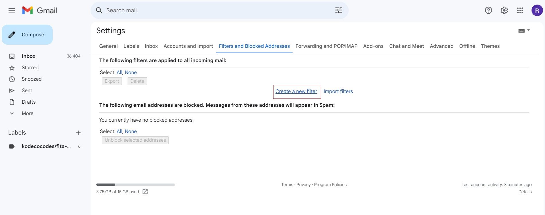545x215 pixels.
Task: Click the storage usage progress bar
Action: coord(136,185)
